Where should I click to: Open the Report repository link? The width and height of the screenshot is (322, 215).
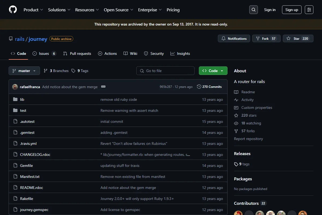[248, 139]
